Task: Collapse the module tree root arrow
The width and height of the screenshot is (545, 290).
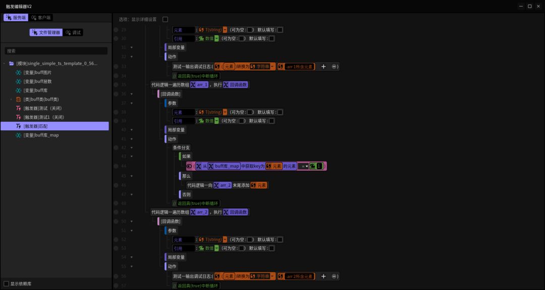Action: 4,63
